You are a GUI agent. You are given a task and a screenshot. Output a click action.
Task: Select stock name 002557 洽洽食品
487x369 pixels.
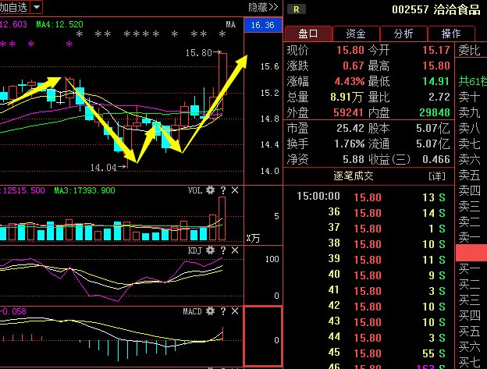tap(436, 9)
